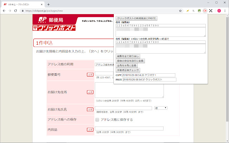Image resolution: width=229 pixels, height=143 pixels.
Task: Click the 内容品 input field
Action: pos(129,129)
